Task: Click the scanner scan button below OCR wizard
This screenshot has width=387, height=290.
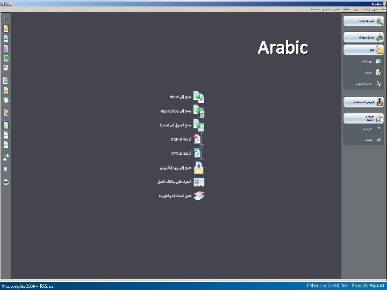Action: coord(363,38)
